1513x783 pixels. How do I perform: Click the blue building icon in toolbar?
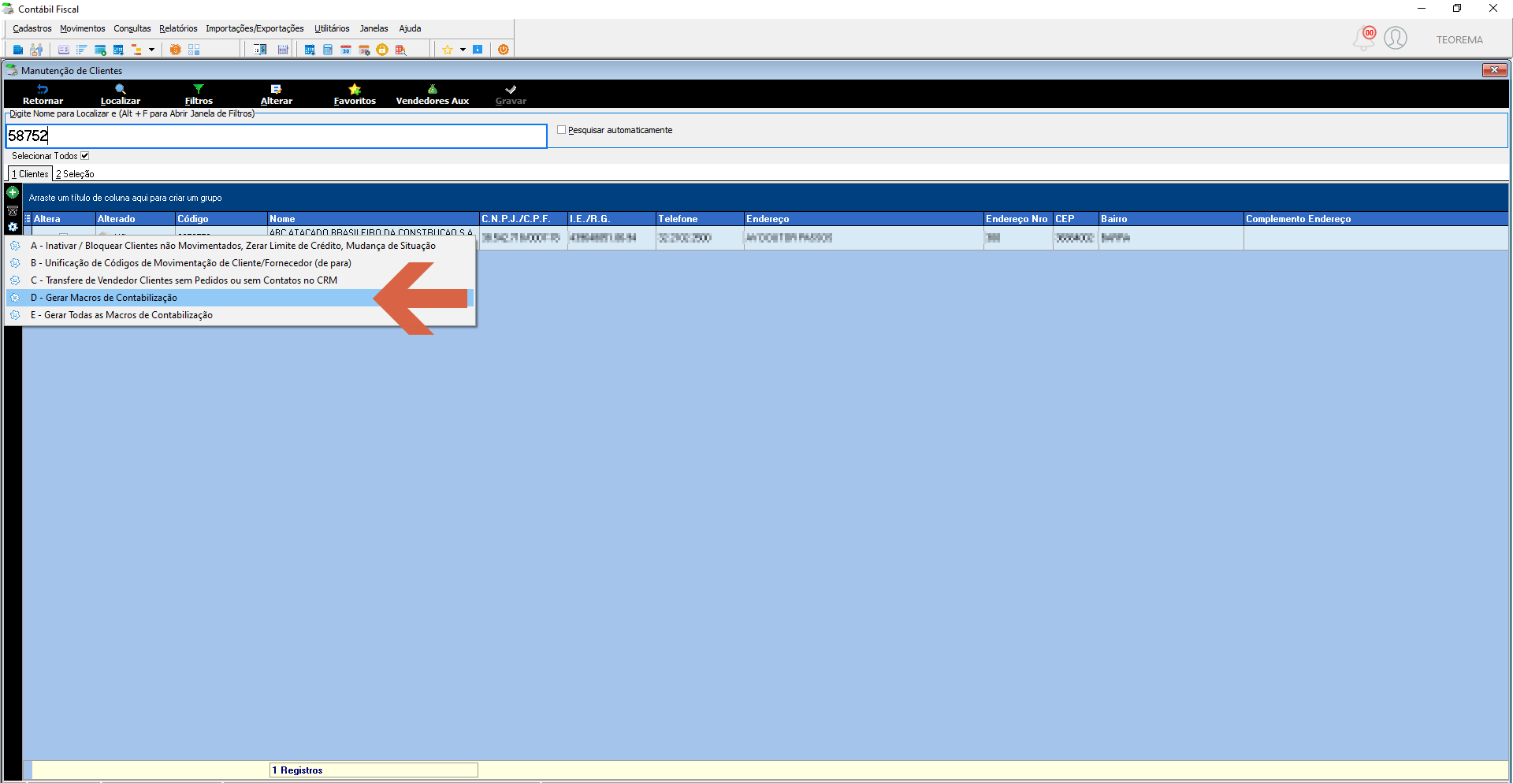[18, 50]
